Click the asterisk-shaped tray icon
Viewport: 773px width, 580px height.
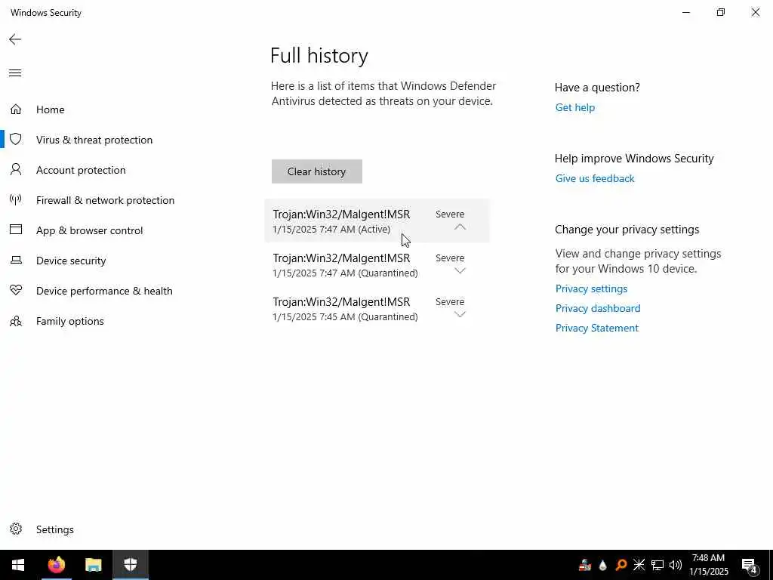point(639,565)
